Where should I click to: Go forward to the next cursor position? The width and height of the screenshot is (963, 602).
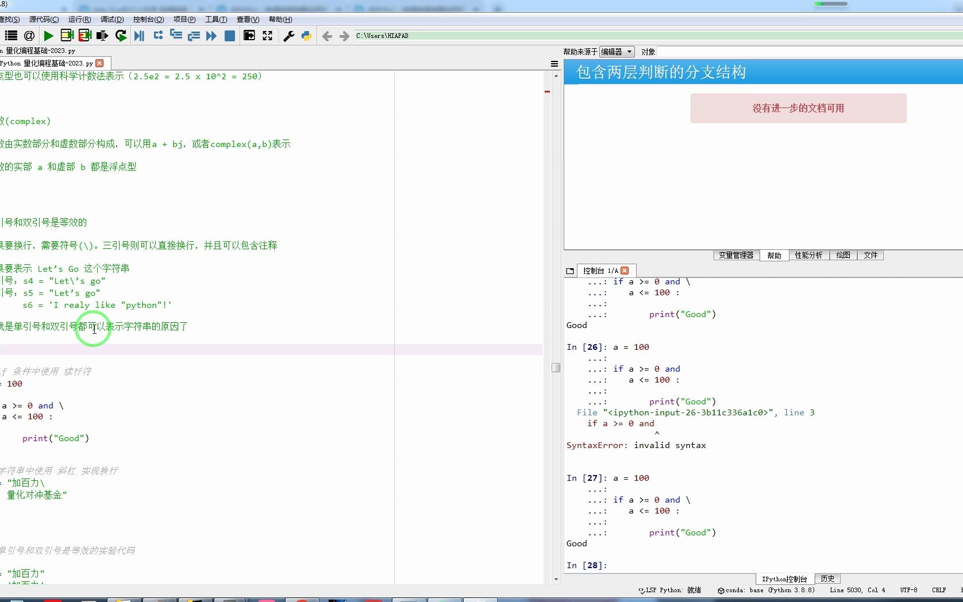(344, 36)
